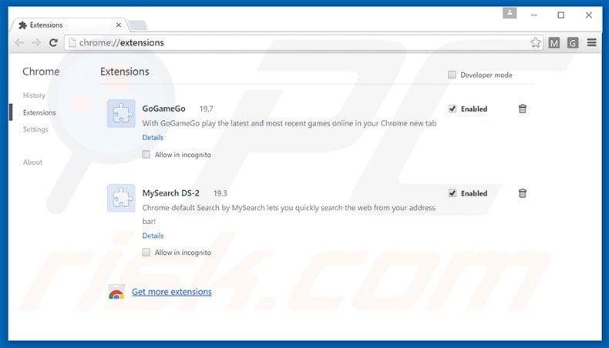
Task: Go forward with the browser forward arrow
Action: pyautogui.click(x=36, y=42)
